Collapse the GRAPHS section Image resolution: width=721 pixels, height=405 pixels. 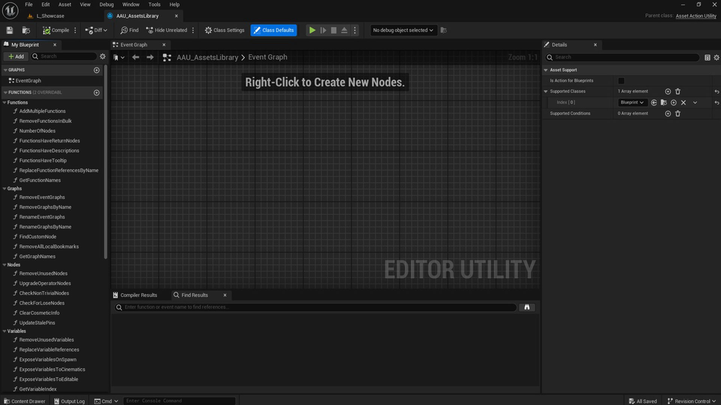tap(5, 70)
